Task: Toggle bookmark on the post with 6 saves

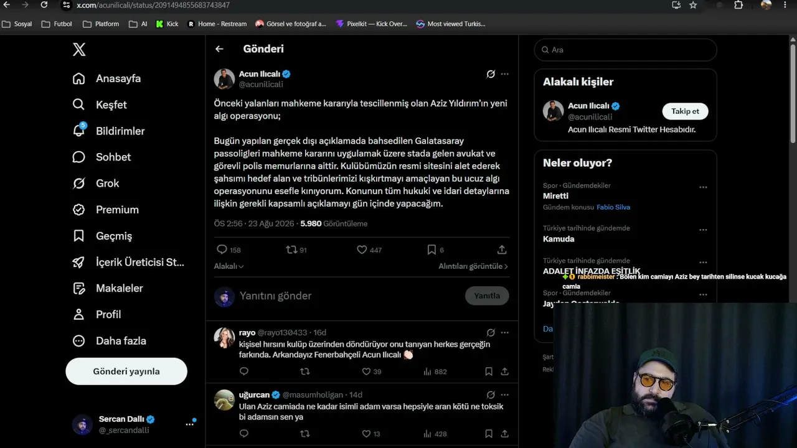Action: [432, 250]
